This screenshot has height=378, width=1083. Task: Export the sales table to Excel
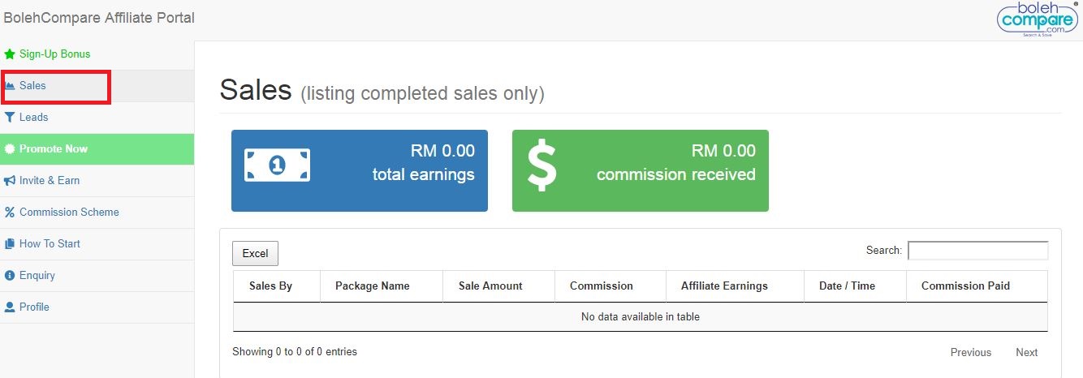(x=255, y=254)
